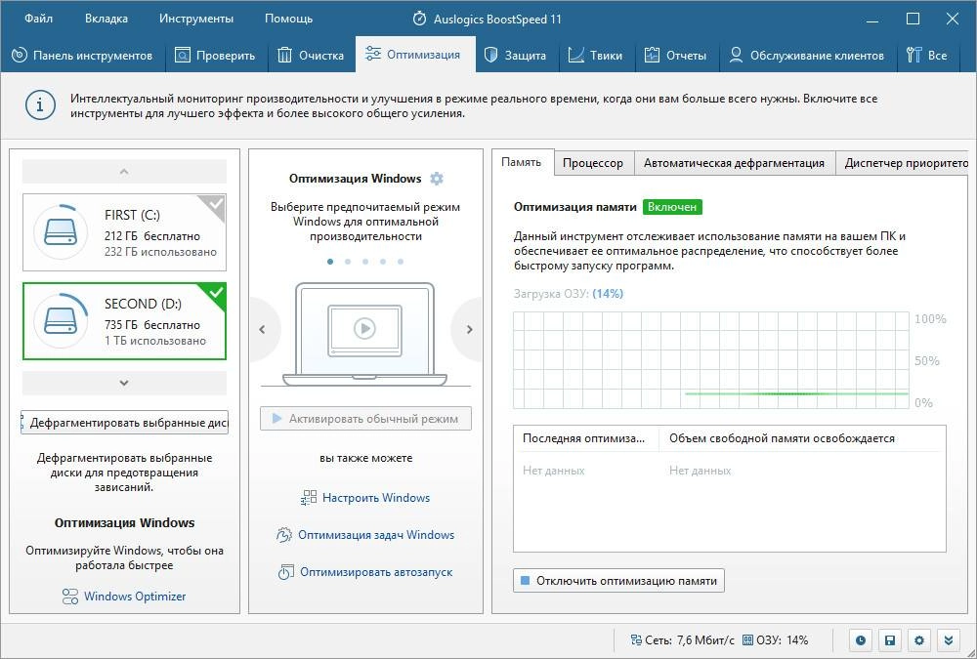Switch to the Диспетчер приоритетов sub-tab
This screenshot has width=977, height=659.
click(x=902, y=163)
